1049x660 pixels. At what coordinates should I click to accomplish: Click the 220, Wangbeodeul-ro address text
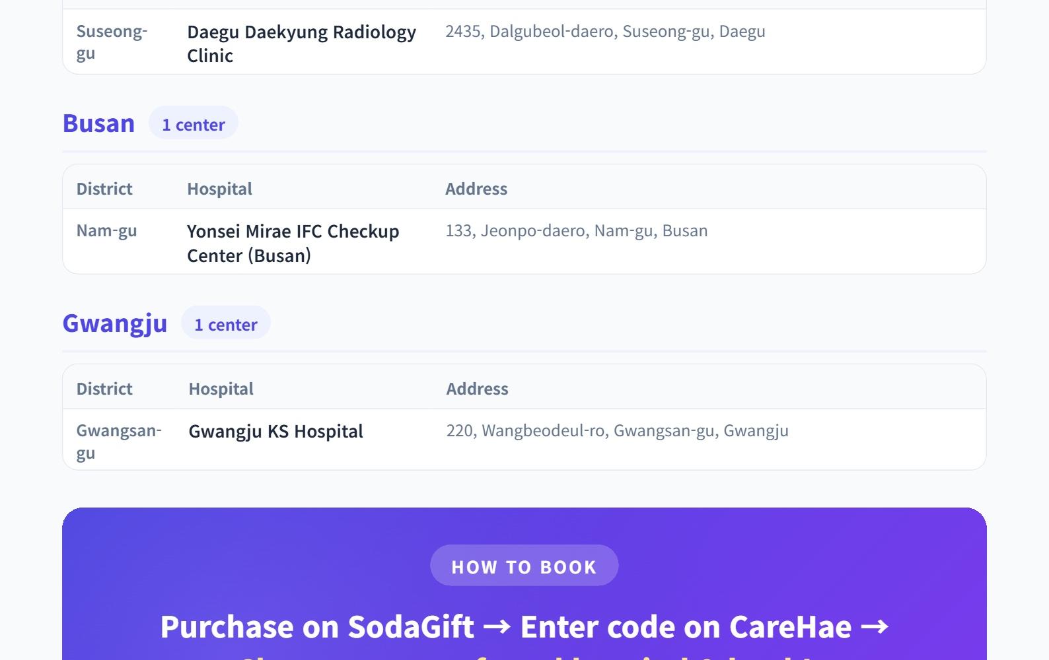(x=617, y=430)
